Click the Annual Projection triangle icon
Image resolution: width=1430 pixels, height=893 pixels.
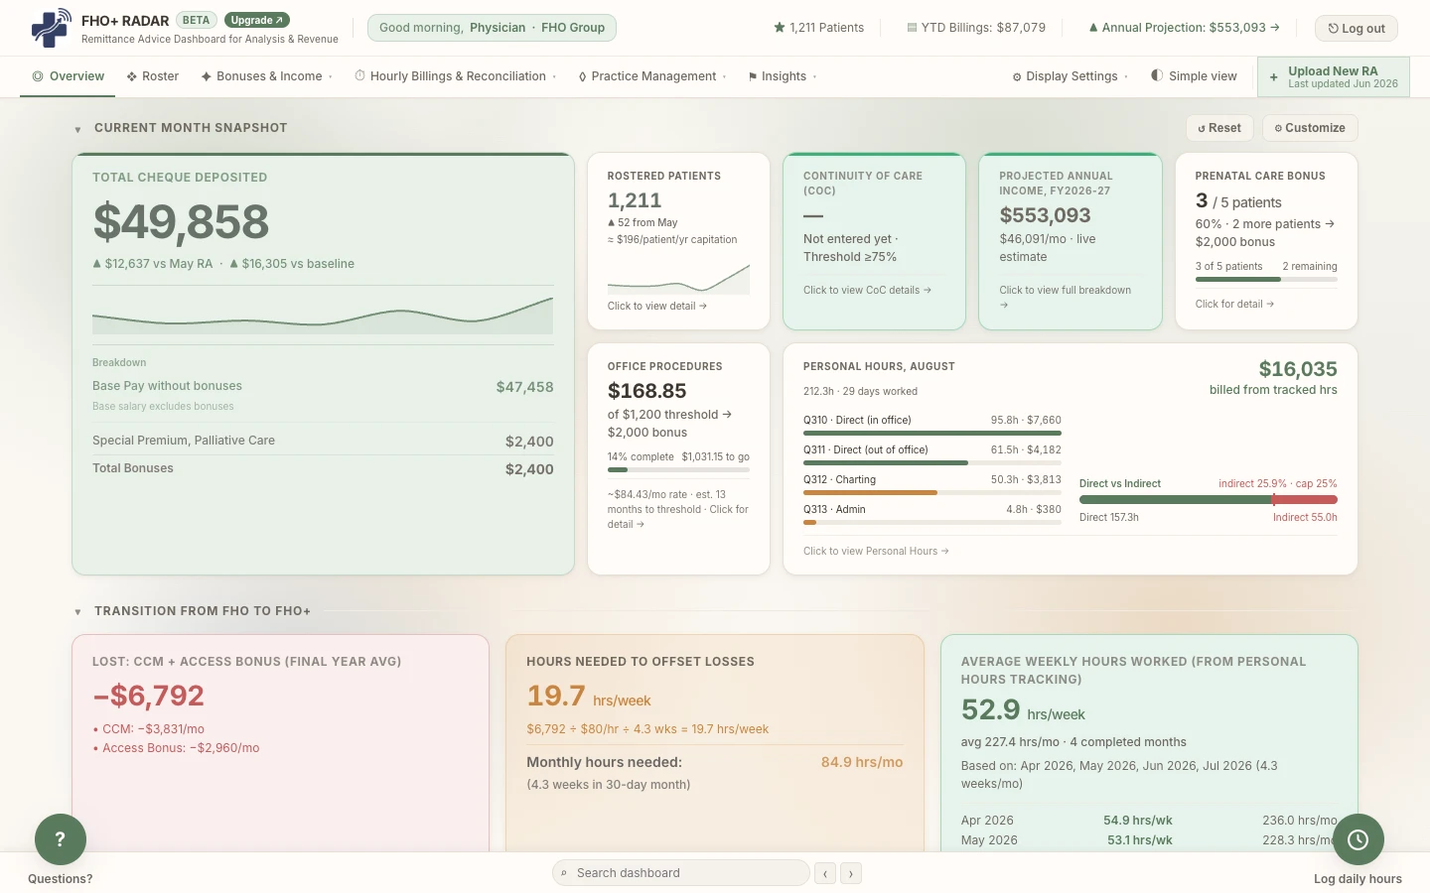[x=1093, y=28]
